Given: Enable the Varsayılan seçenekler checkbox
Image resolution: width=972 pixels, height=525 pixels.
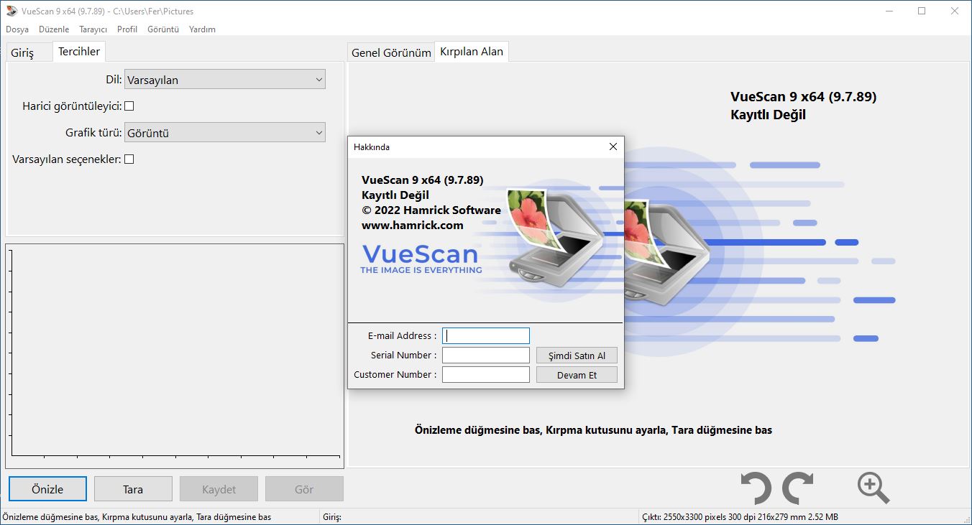Looking at the screenshot, I should click(x=129, y=159).
